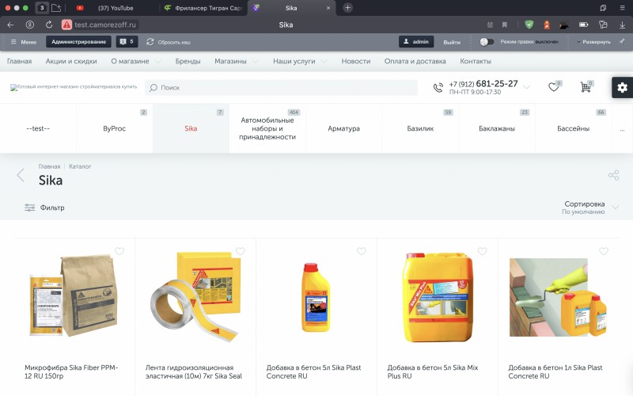Viewport: 633px width, 396px height.
Task: Open the gear settings panel on right edge
Action: [x=622, y=87]
